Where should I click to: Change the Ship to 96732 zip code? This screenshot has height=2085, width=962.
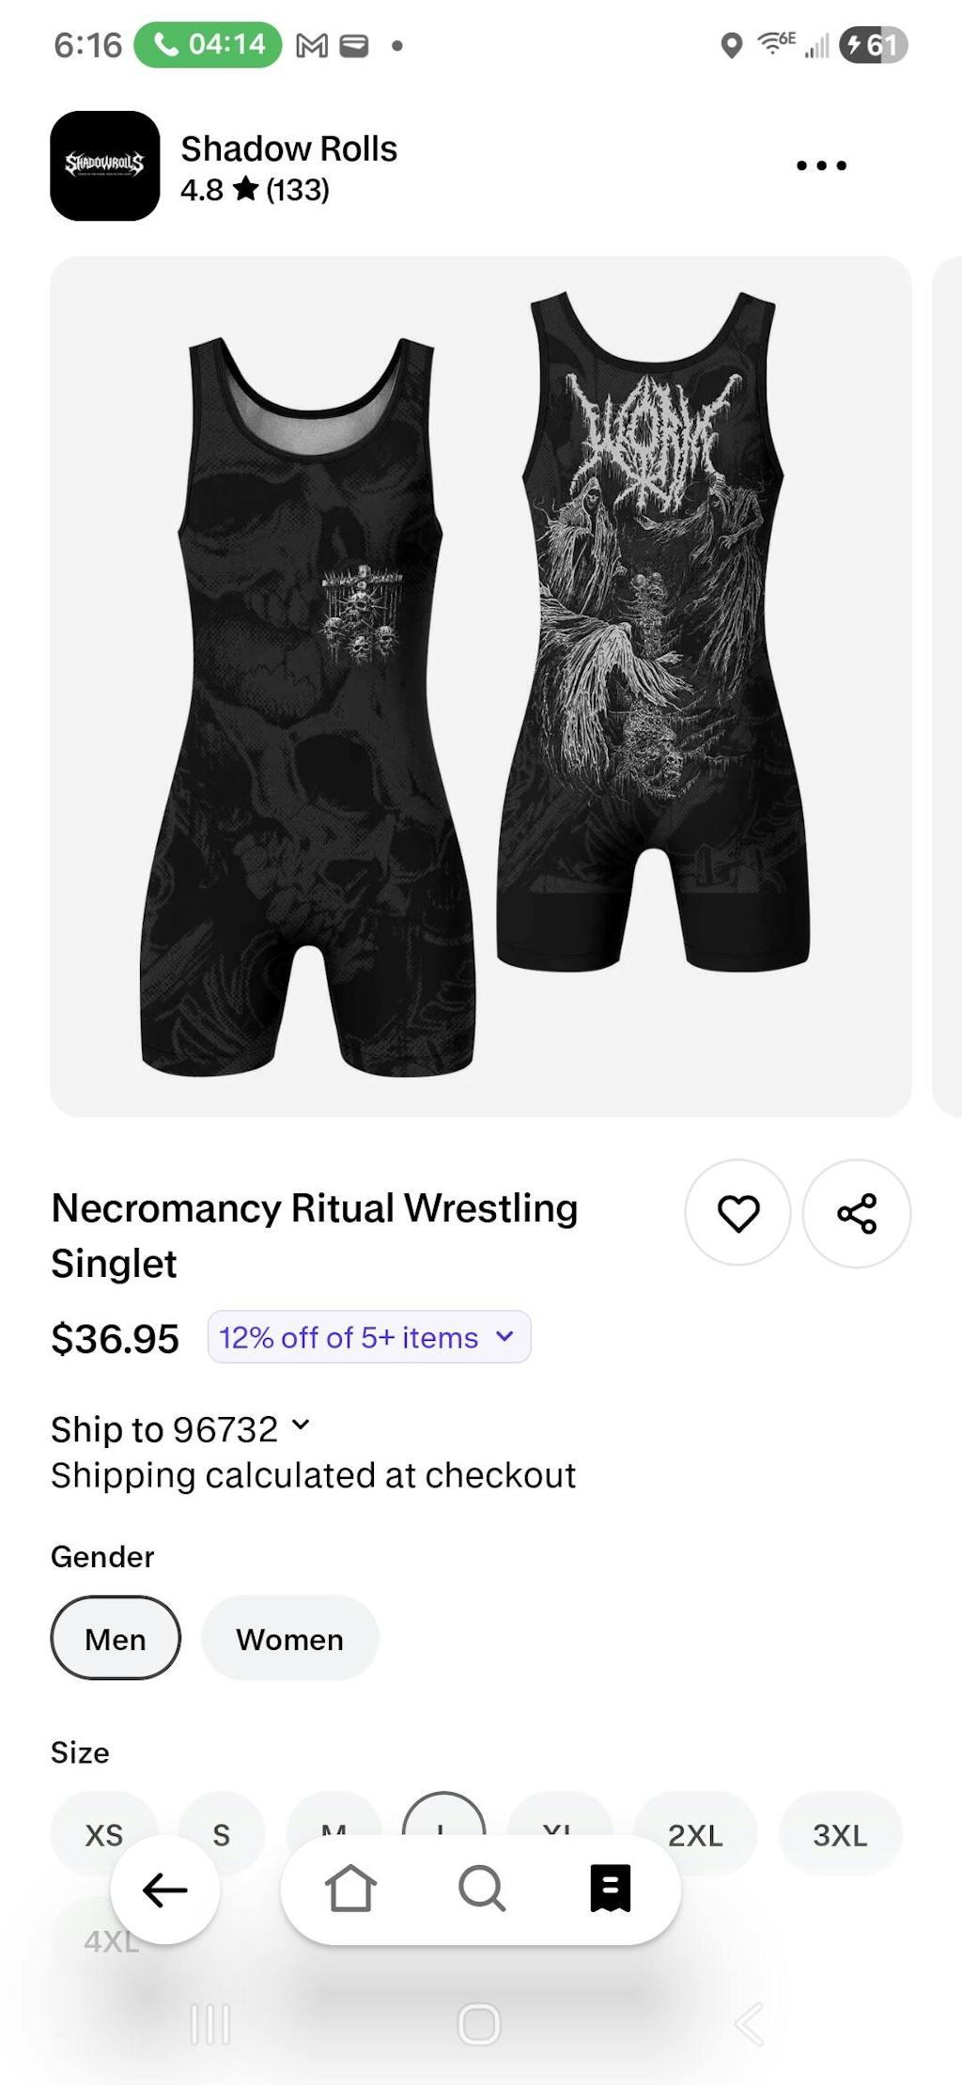click(180, 1429)
